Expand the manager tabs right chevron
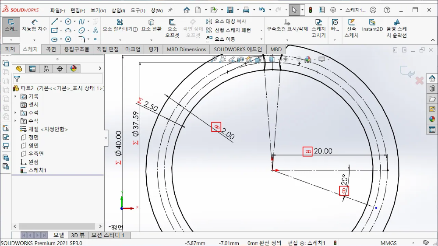 [x=100, y=68]
